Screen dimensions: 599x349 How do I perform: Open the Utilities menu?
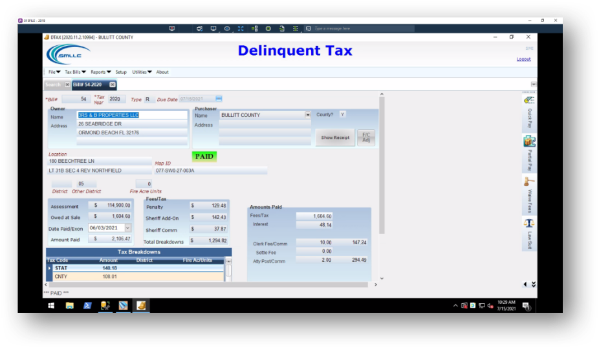(x=142, y=72)
